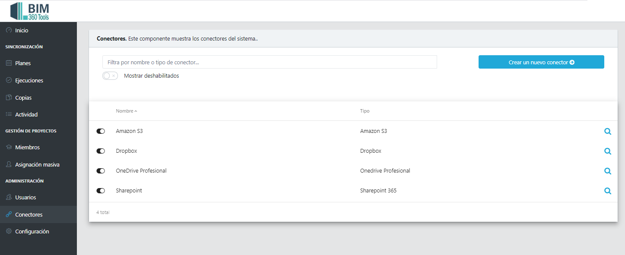Image resolution: width=625 pixels, height=255 pixels.
Task: Click the 4 total footer text
Action: click(103, 212)
